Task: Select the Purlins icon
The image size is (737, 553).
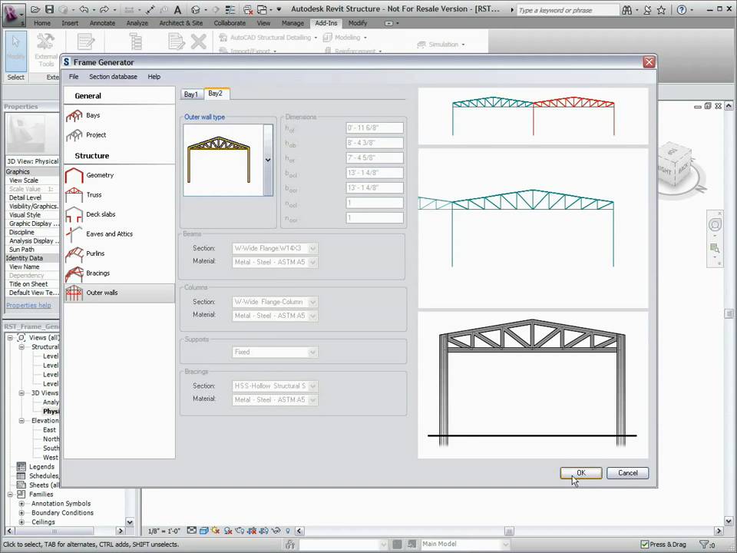Action: click(74, 254)
